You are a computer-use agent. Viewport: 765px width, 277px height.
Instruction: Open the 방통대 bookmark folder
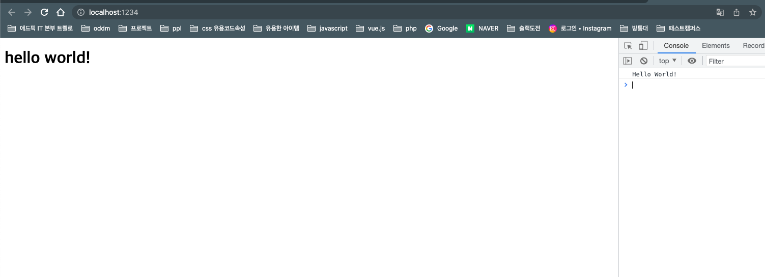click(634, 29)
